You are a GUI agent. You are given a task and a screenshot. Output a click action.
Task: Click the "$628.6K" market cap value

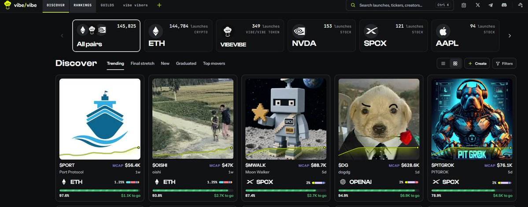coord(410,165)
